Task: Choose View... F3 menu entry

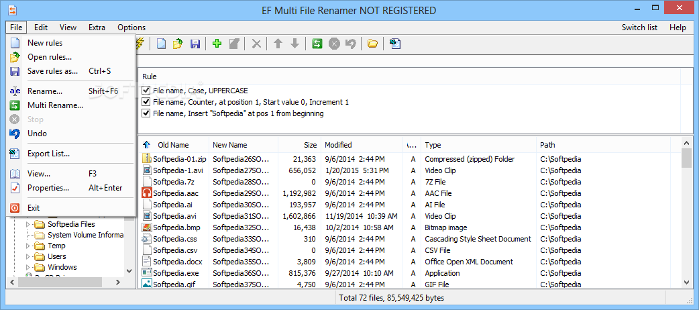Action: click(71, 174)
